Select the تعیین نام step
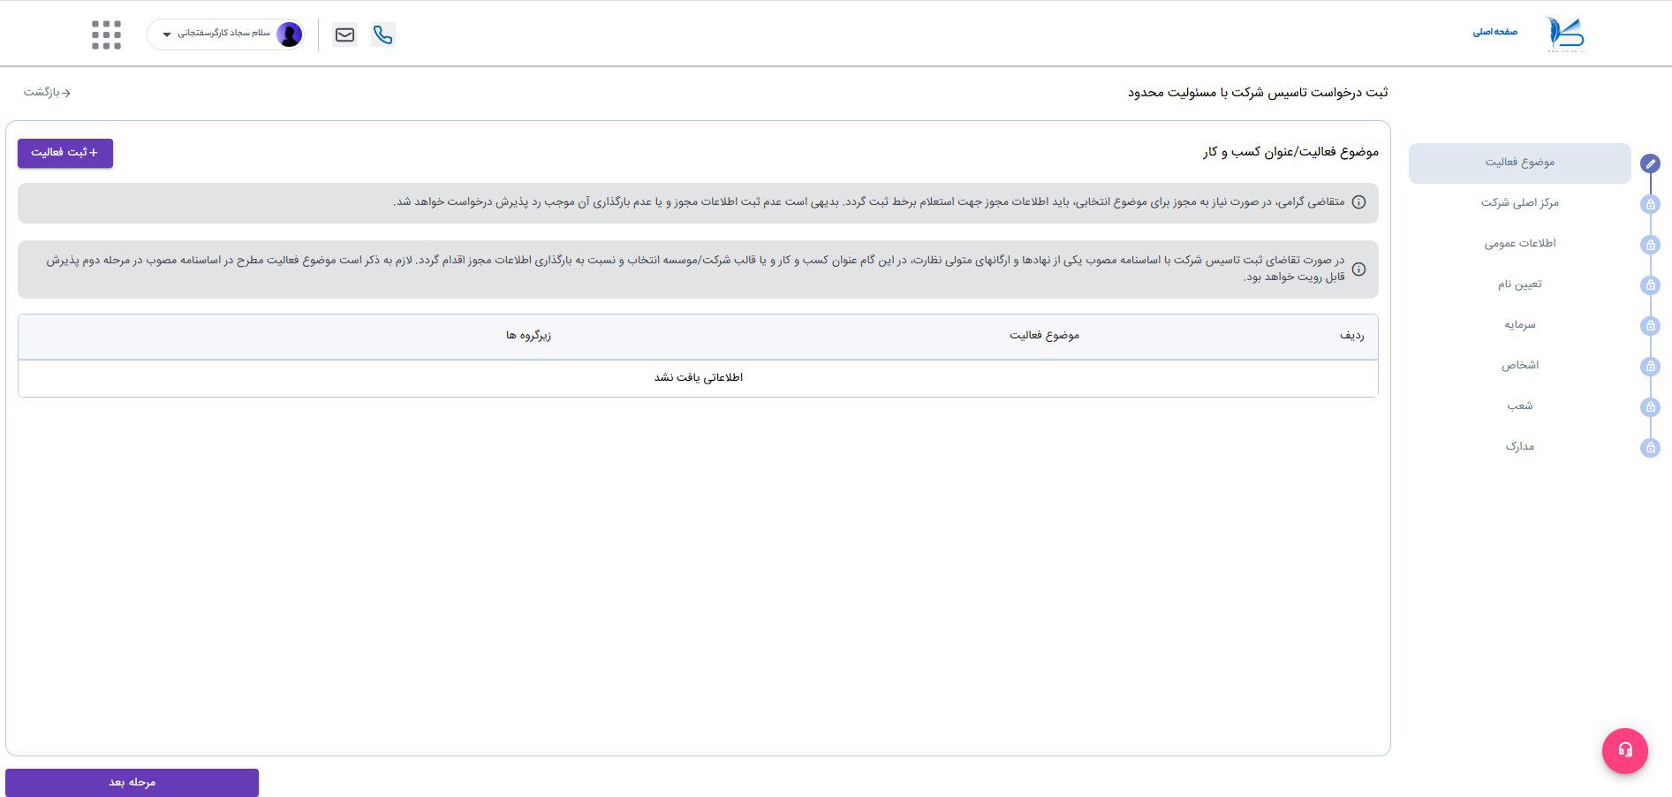Viewport: 1672px width, 797px height. 1519,285
